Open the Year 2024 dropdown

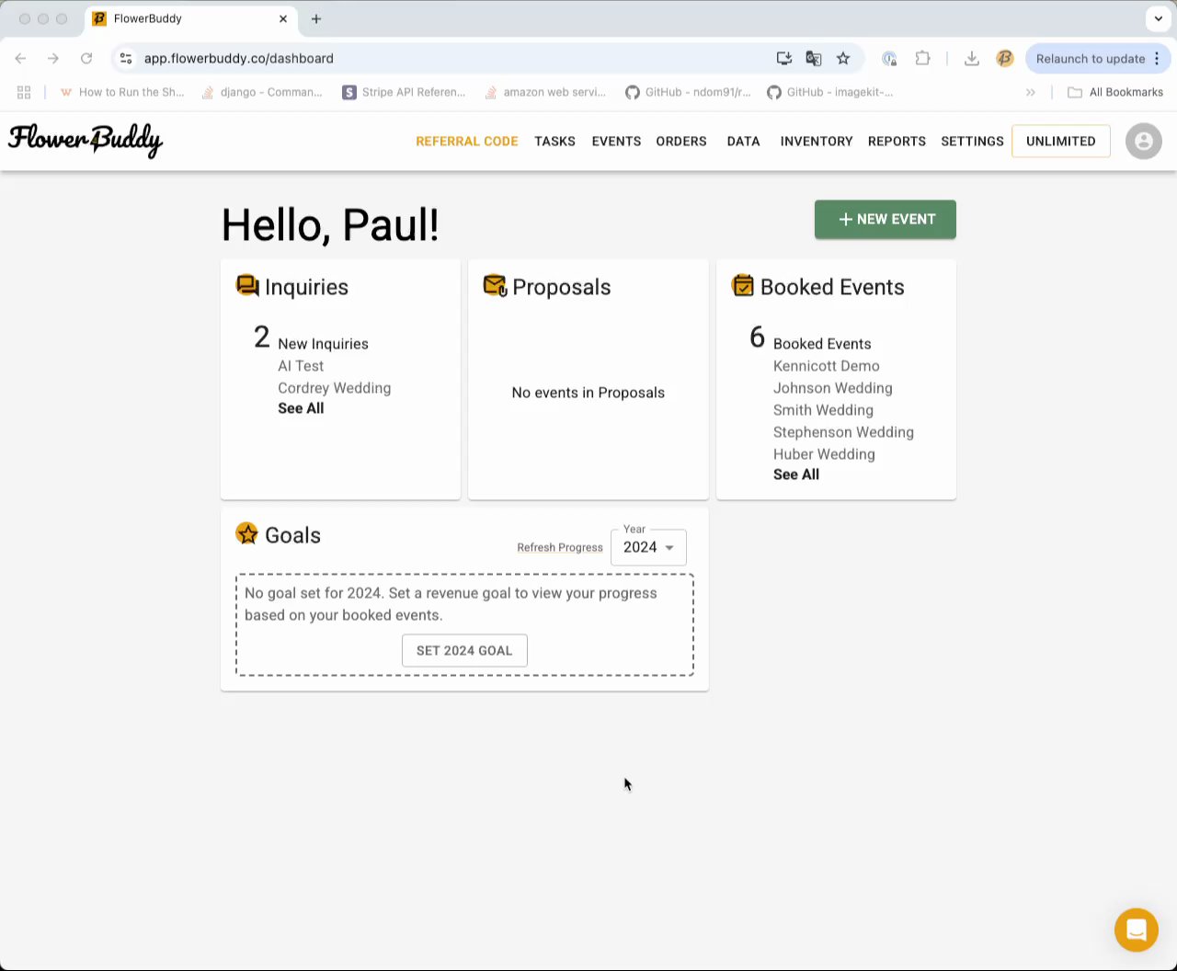648,547
